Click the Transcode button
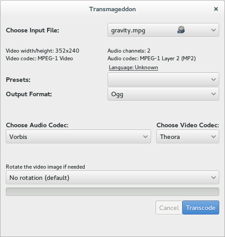This screenshot has height=237, width=225. [x=201, y=207]
